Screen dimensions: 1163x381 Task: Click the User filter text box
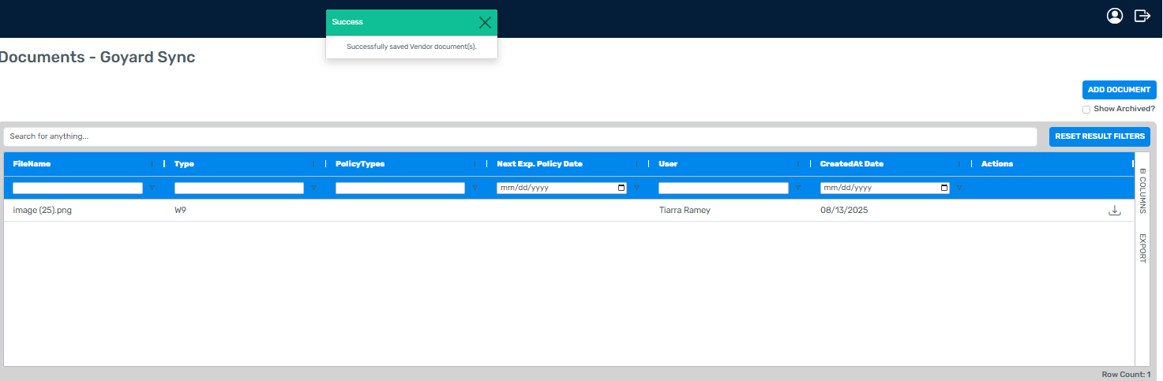[723, 189]
